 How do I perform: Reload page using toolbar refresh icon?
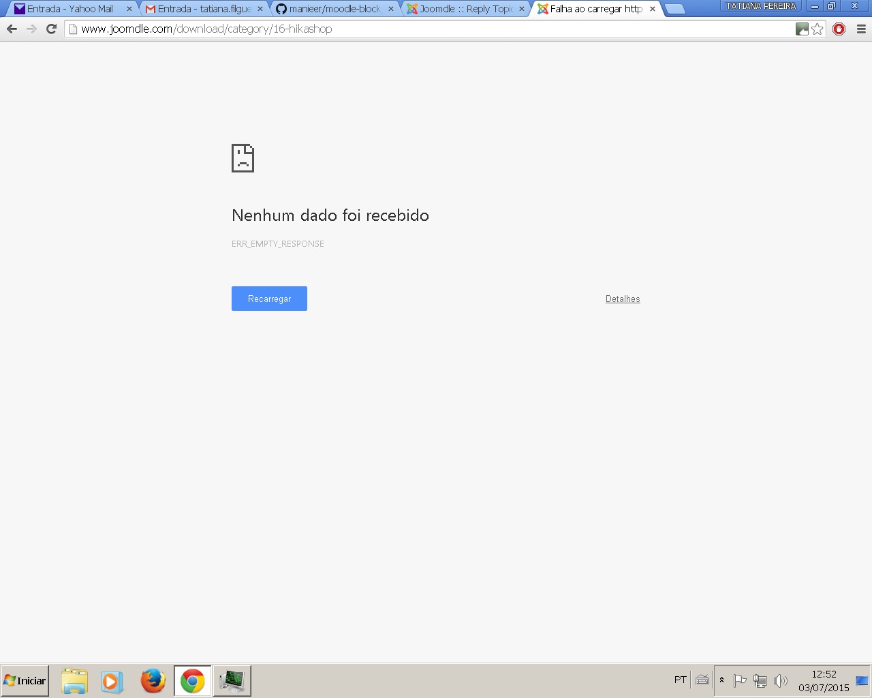51,29
